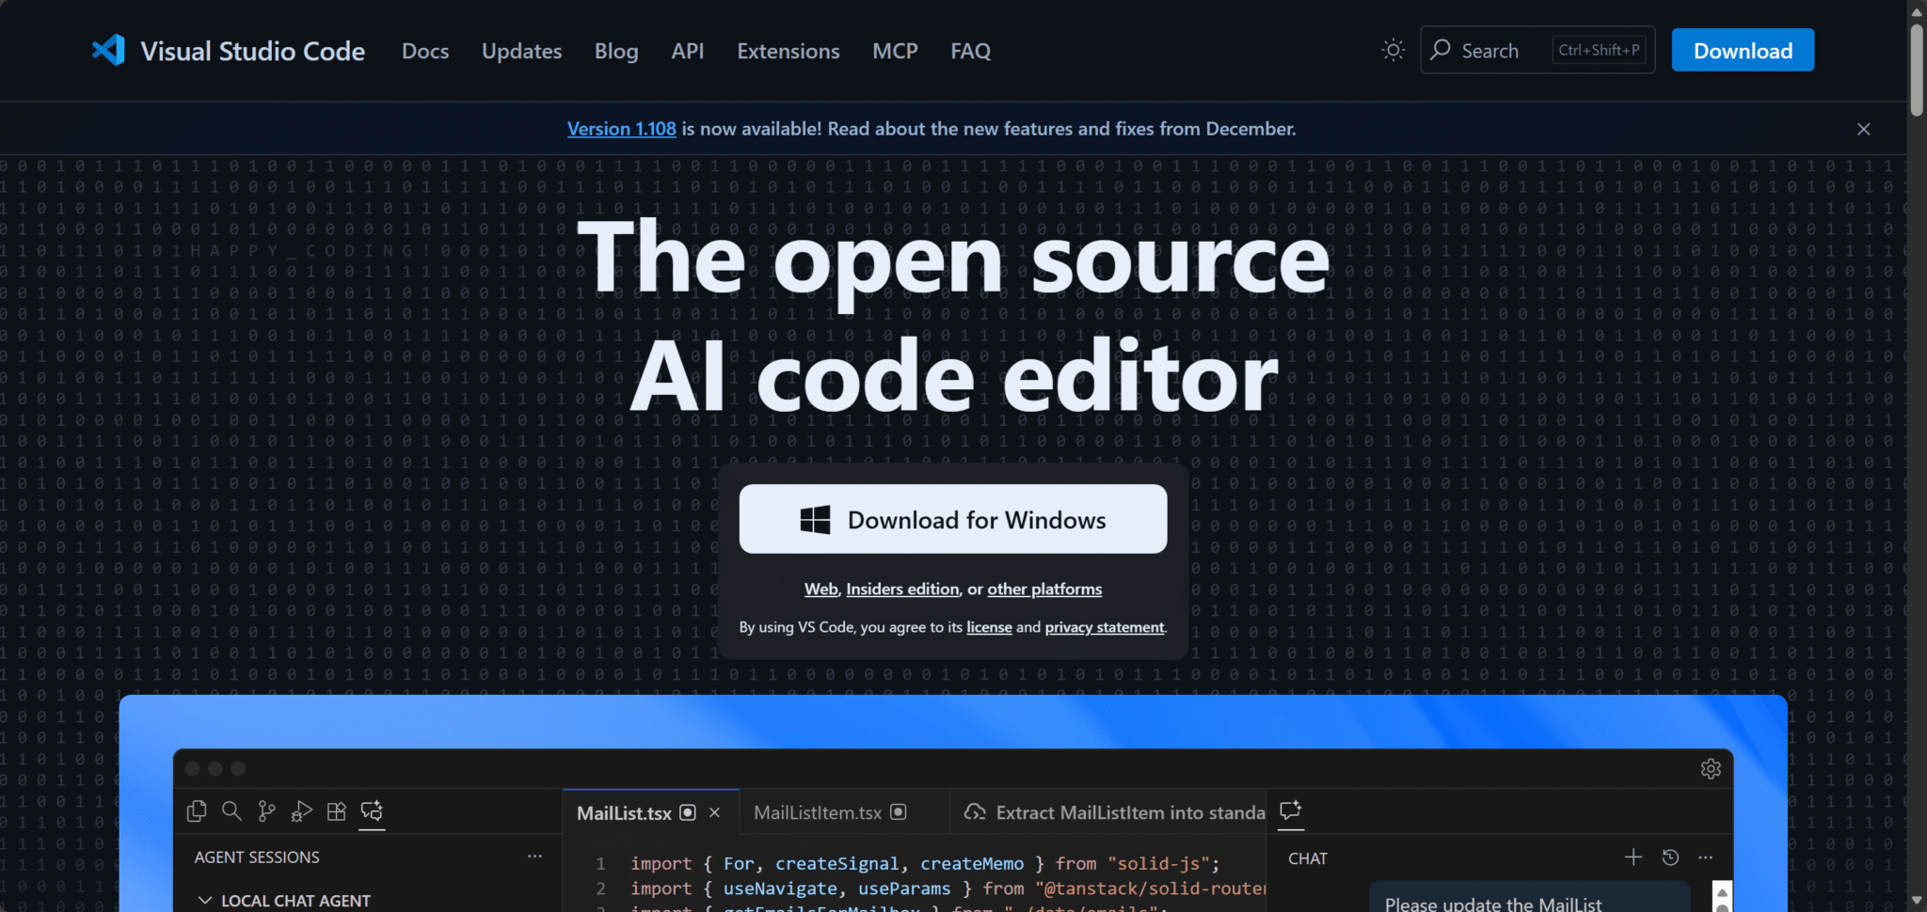Select the Extract MailListItem into standalone tab
Viewport: 1927px width, 912px height.
1108,812
